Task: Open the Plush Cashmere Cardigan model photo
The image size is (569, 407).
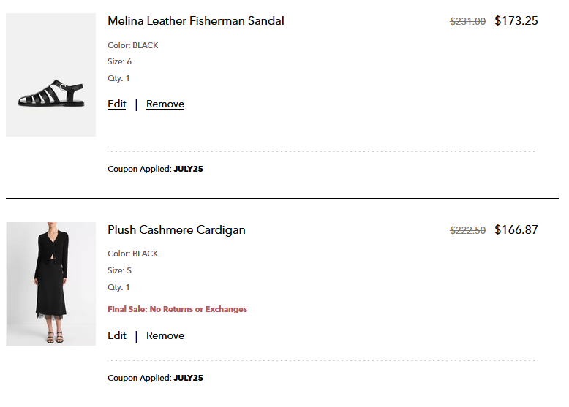Action: click(50, 284)
